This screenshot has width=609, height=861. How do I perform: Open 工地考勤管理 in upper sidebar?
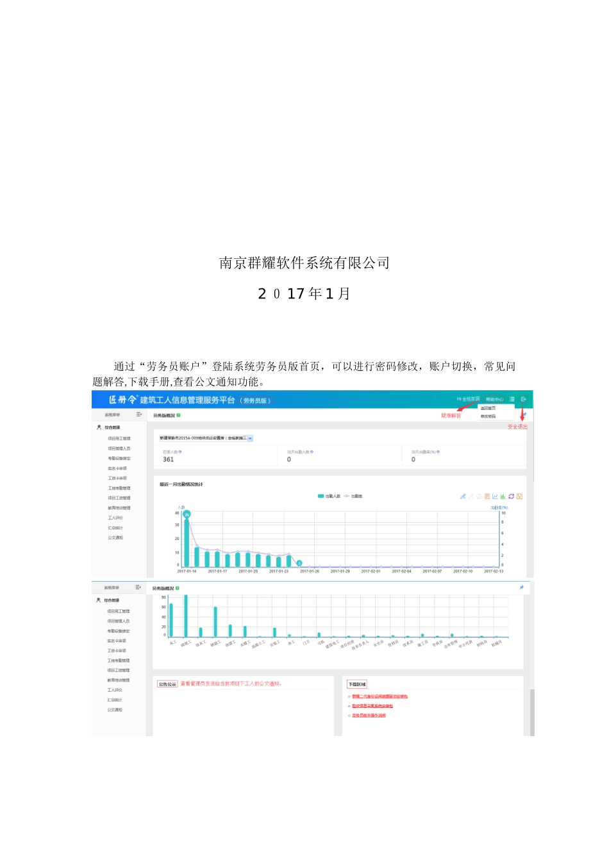coord(119,488)
